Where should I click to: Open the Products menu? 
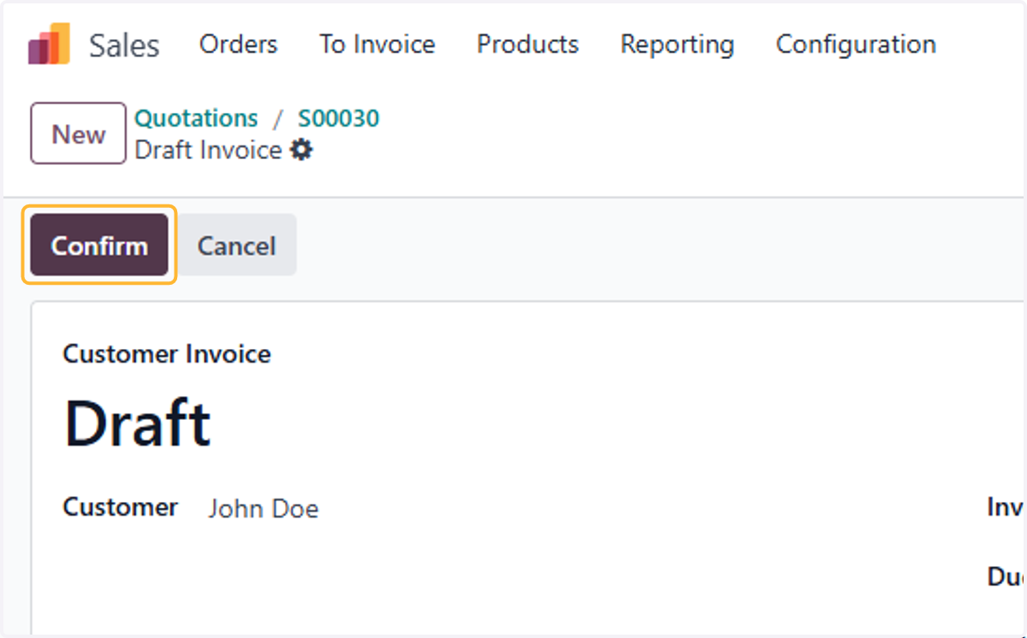point(527,44)
